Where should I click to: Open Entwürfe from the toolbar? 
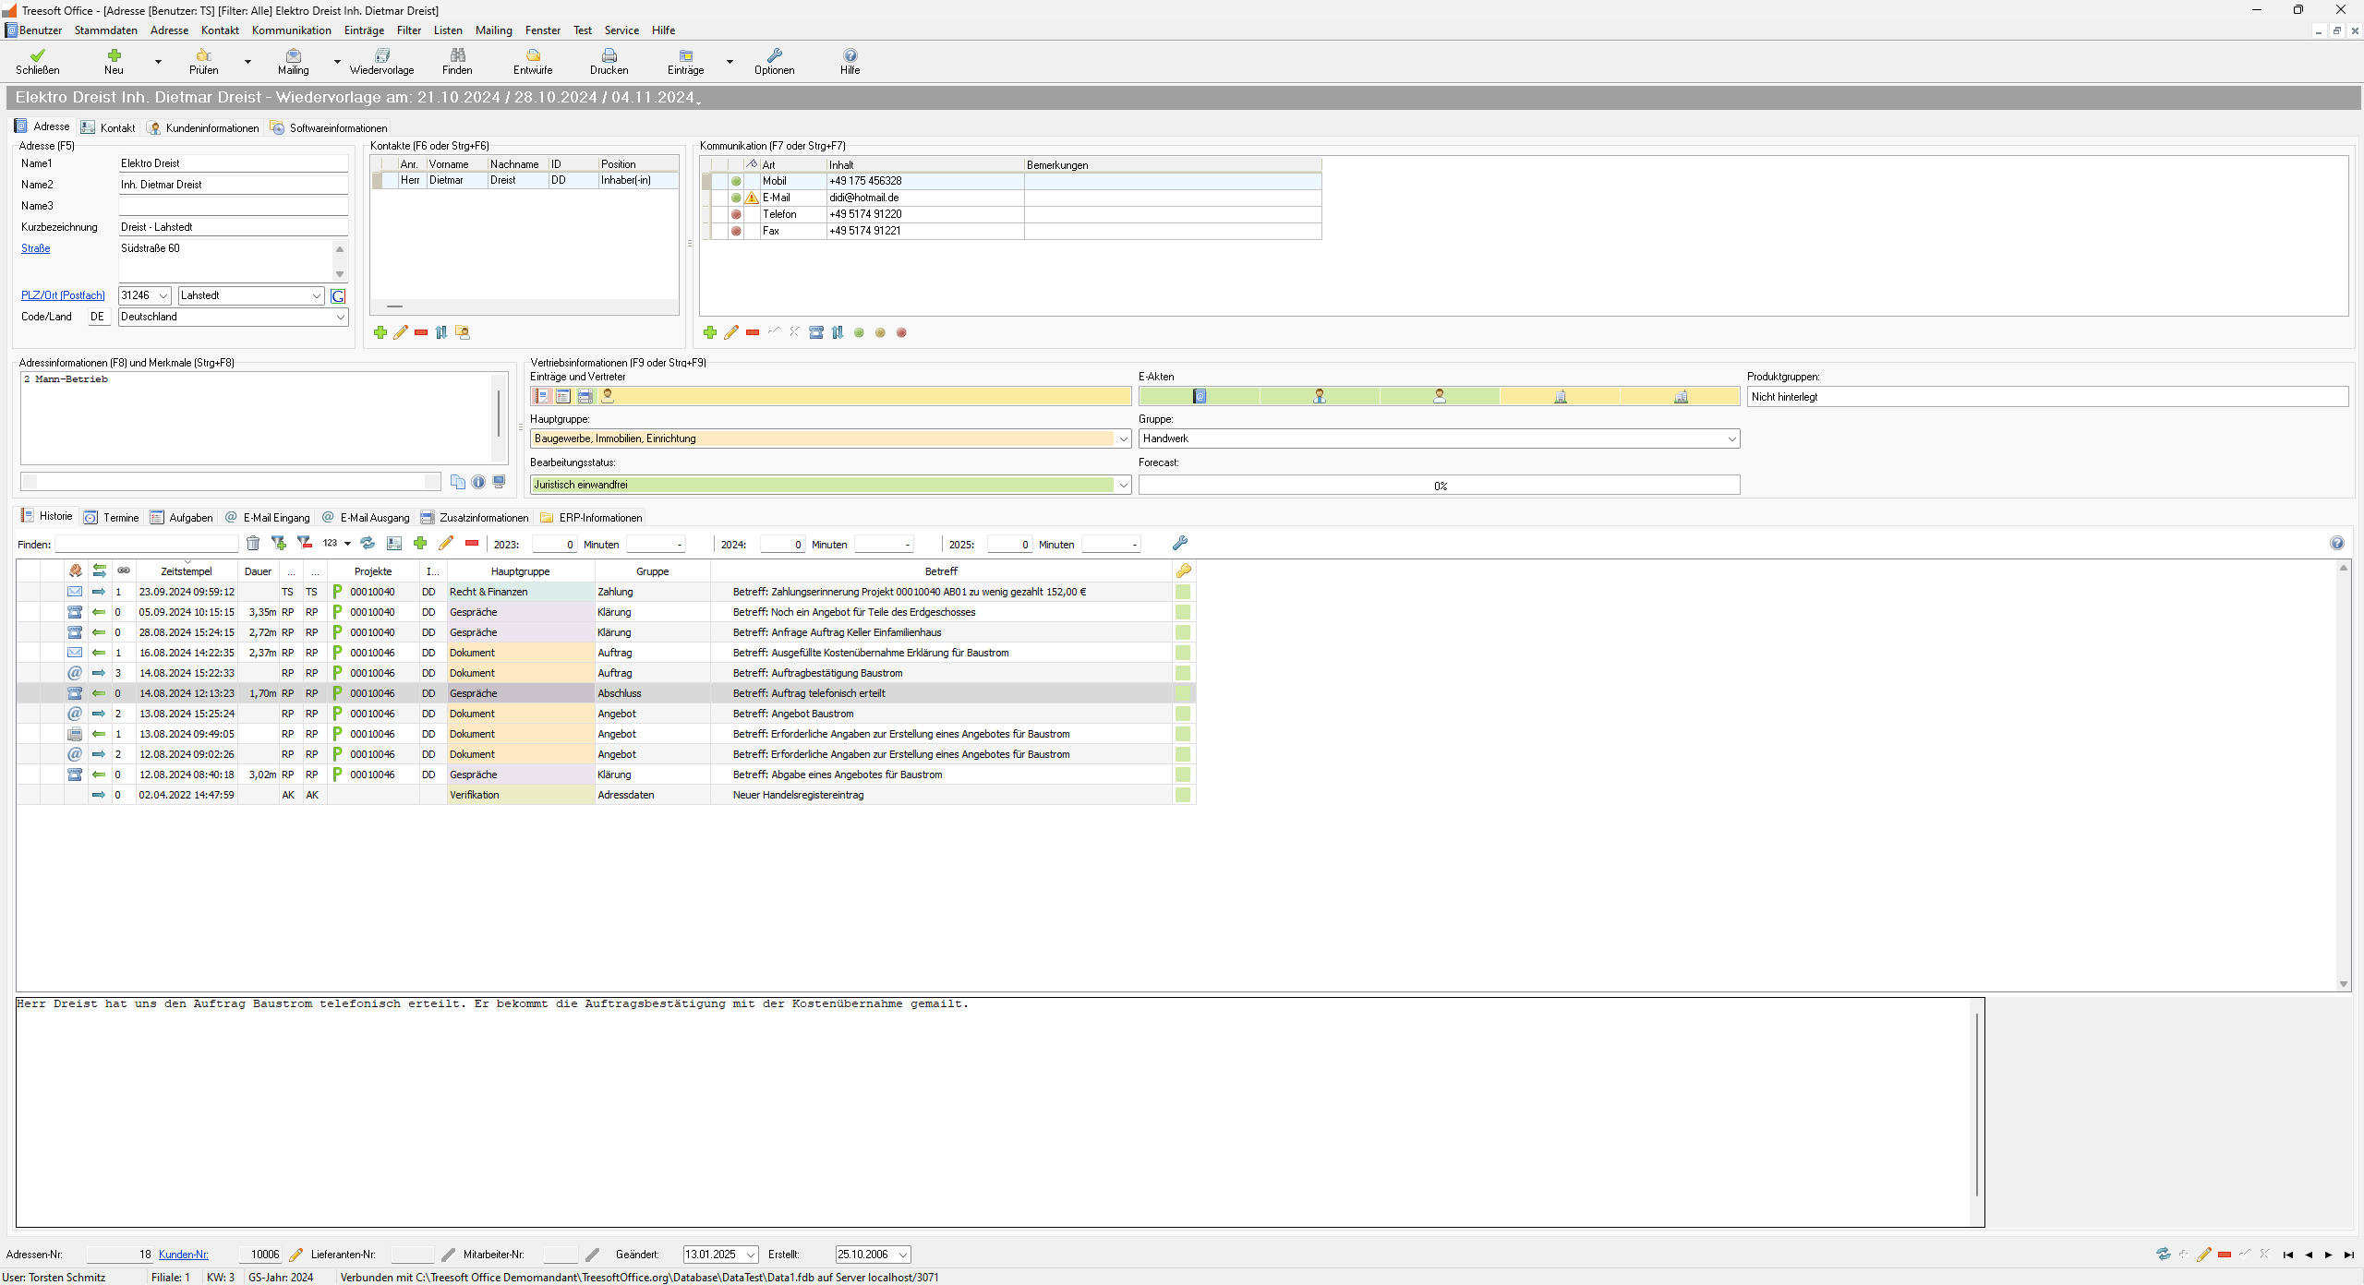click(533, 56)
